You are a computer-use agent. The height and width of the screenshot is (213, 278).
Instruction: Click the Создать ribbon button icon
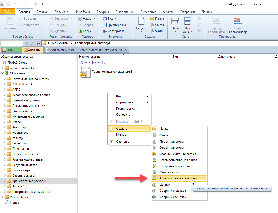tap(141, 21)
